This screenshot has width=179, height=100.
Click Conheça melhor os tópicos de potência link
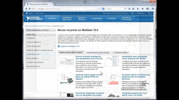(x=136, y=77)
